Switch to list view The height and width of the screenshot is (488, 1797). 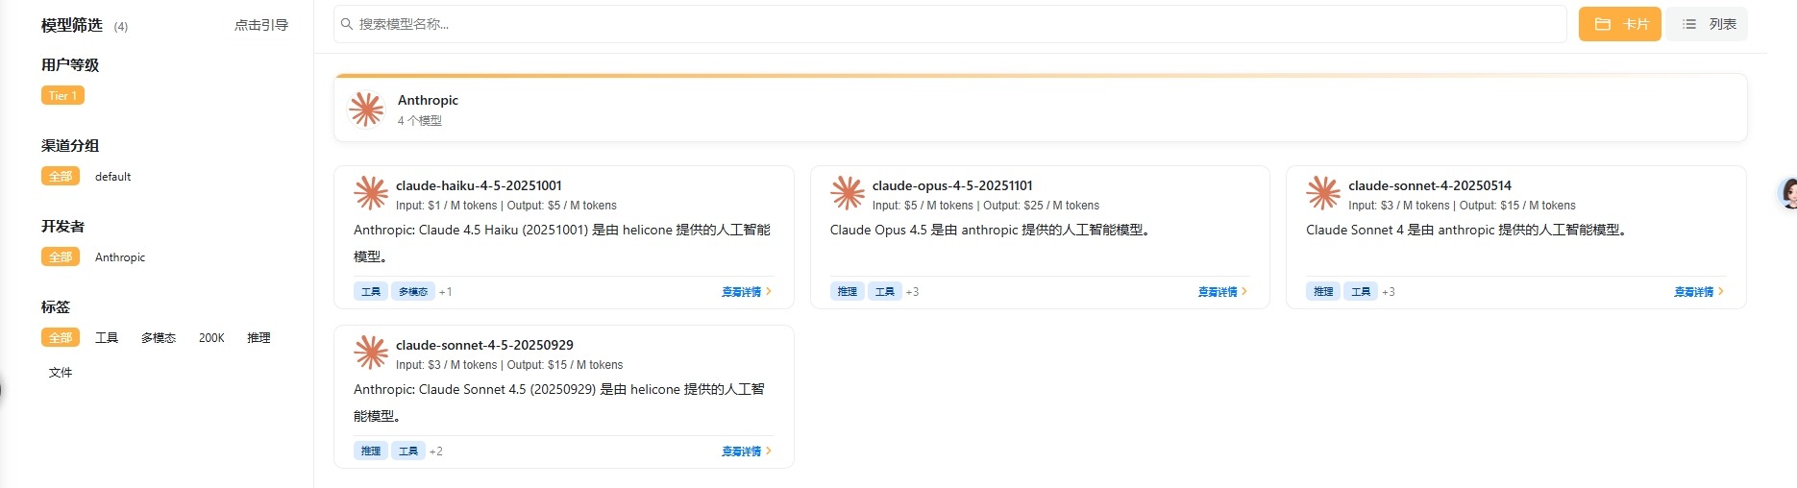1707,24
